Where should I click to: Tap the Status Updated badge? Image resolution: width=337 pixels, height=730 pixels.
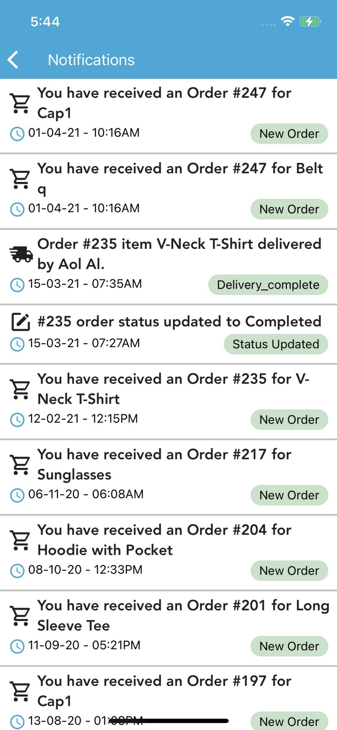(x=275, y=344)
